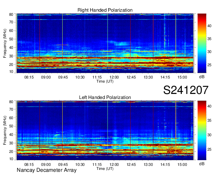Click the 60 MHz tick on Right Handed plot
This screenshot has height=174, width=215.
point(11,31)
